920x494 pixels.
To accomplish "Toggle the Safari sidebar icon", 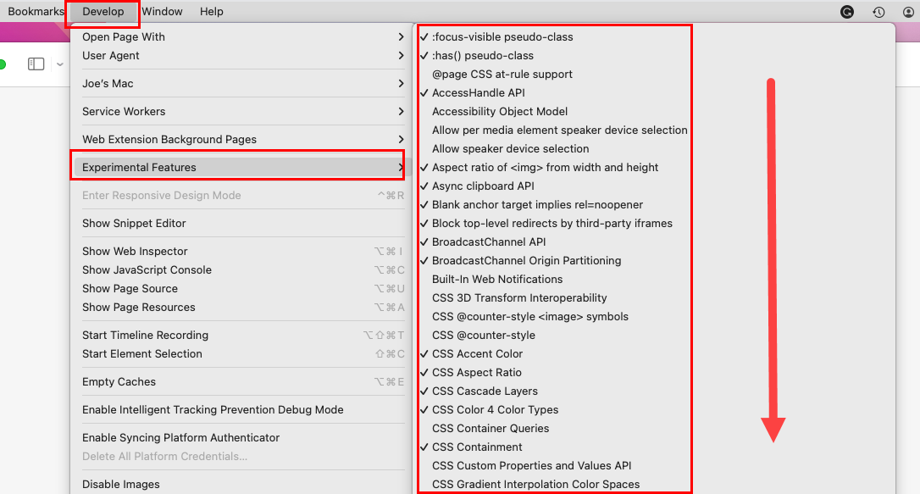I will [x=35, y=64].
